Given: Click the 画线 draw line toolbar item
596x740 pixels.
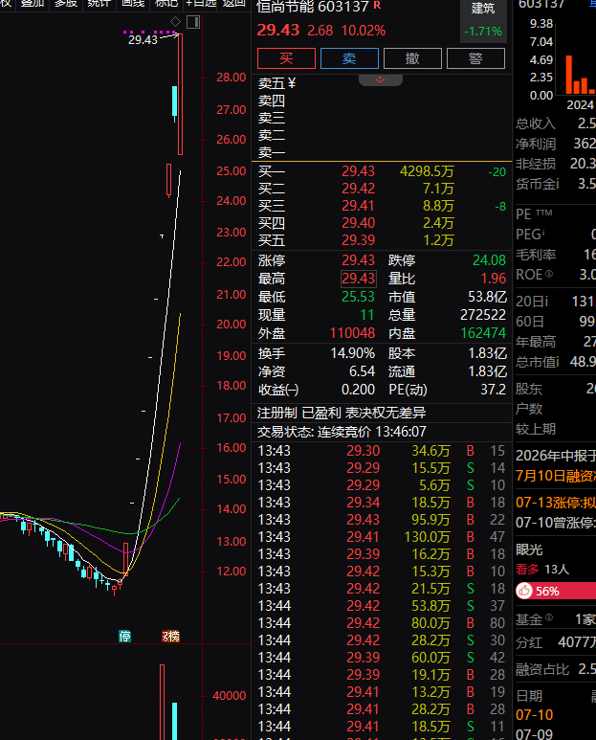Looking at the screenshot, I should click(x=132, y=3).
